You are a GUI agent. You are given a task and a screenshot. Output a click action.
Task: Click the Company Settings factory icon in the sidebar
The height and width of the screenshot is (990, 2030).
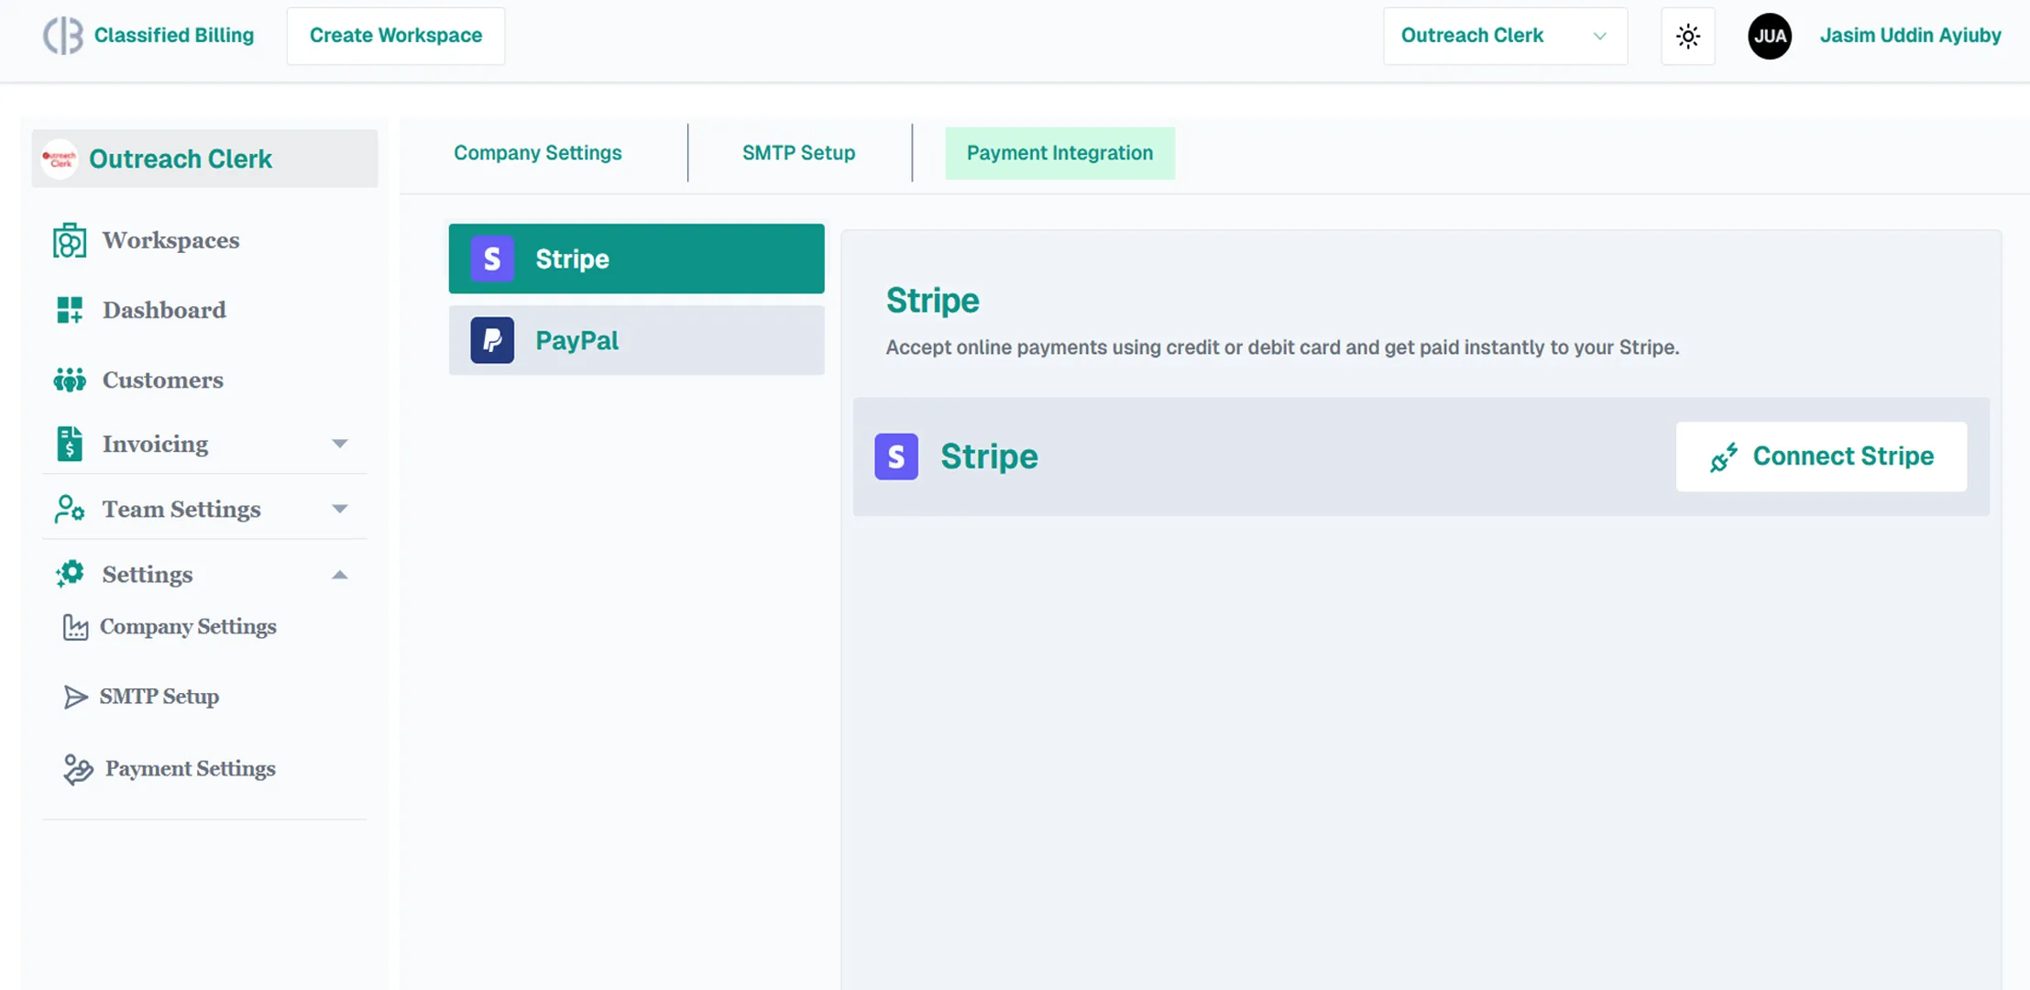[x=75, y=627]
